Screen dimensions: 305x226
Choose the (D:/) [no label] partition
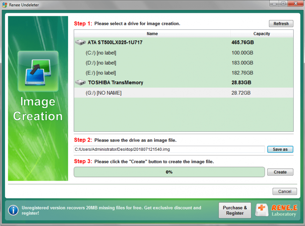tap(101, 63)
